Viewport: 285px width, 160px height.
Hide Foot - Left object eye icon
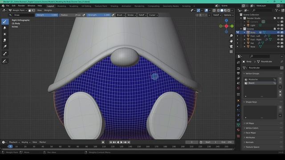[x=278, y=36]
